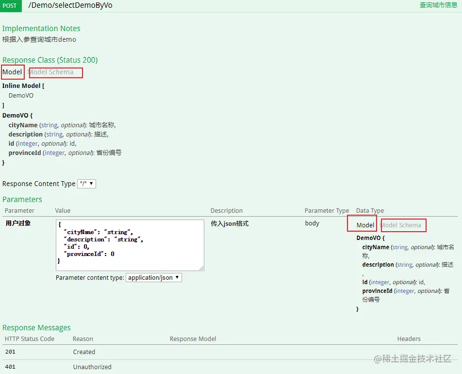This screenshot has height=374, width=462.
Task: Click the Created reason text
Action: point(84,352)
